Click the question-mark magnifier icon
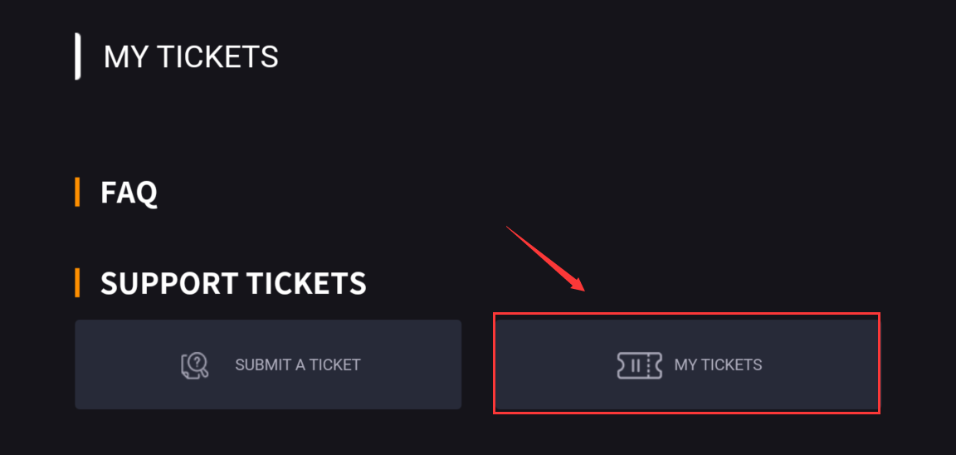956x455 pixels. (195, 365)
